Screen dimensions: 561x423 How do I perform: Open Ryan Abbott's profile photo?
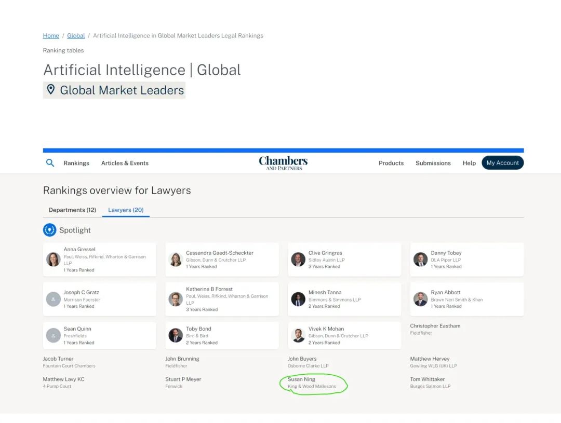(420, 299)
